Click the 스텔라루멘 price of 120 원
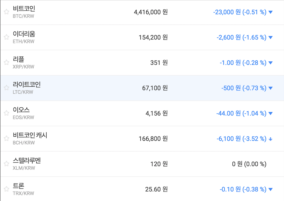Viewport: 284px width, 201px height. [159, 164]
